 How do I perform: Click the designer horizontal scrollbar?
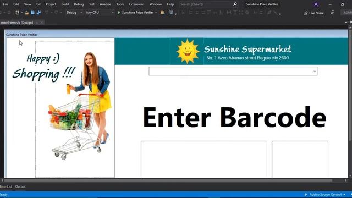click(x=168, y=180)
